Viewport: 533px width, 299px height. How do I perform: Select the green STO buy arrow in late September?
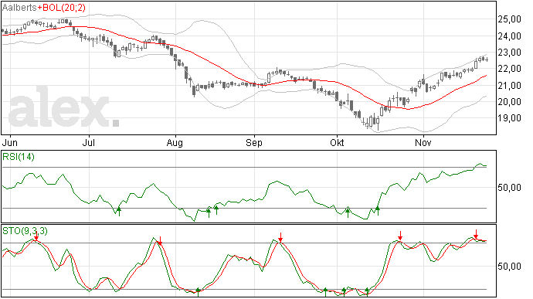325,292
